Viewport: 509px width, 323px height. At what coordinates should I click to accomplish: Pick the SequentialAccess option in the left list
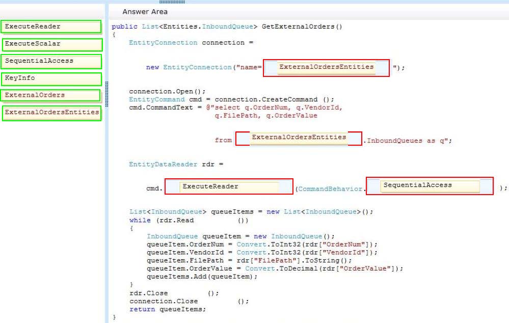(x=51, y=61)
